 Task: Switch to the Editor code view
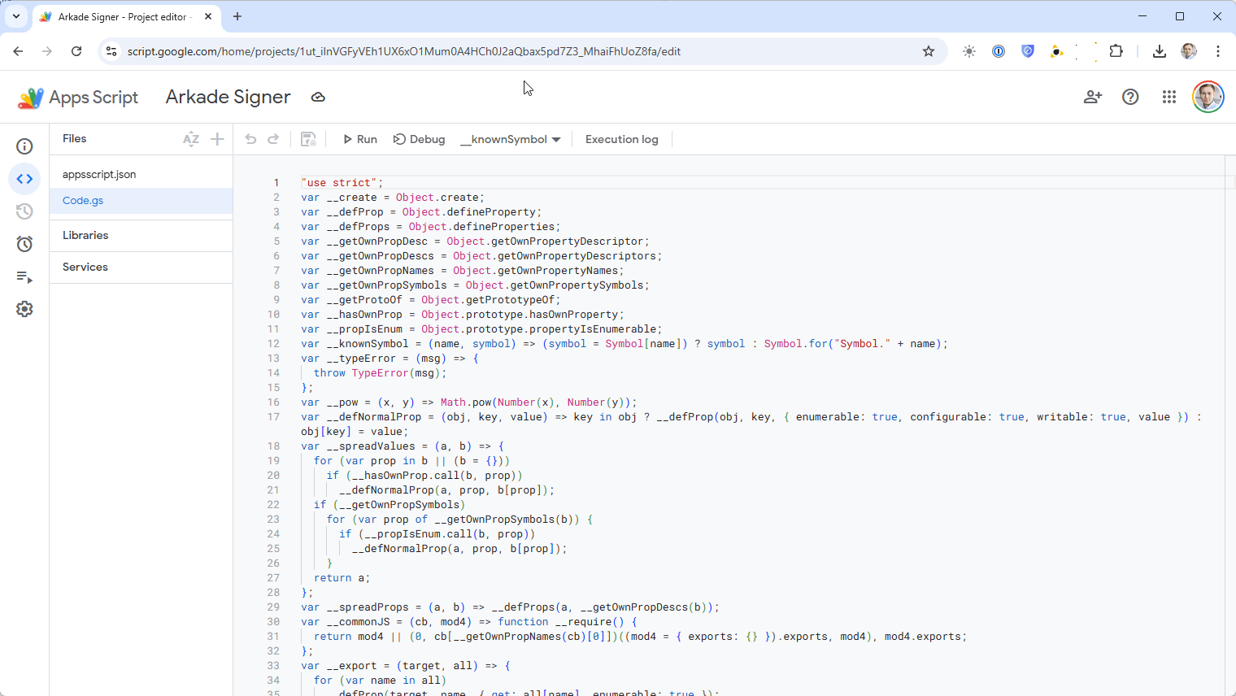[24, 179]
